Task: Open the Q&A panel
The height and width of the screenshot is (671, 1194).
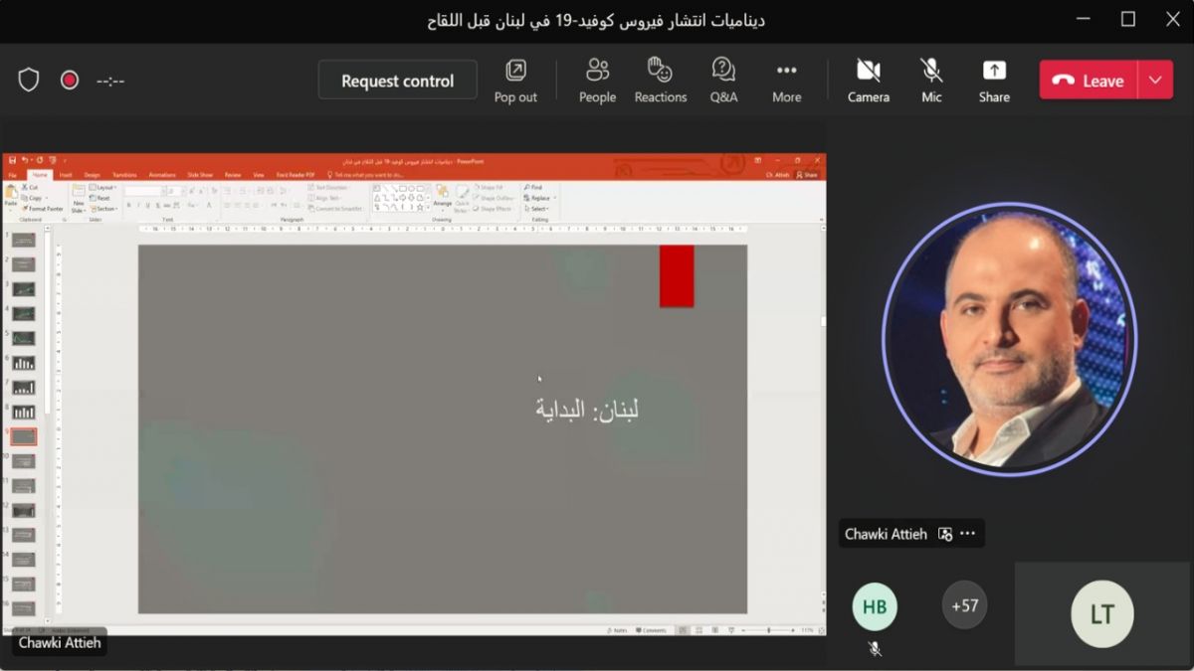Action: click(x=723, y=80)
